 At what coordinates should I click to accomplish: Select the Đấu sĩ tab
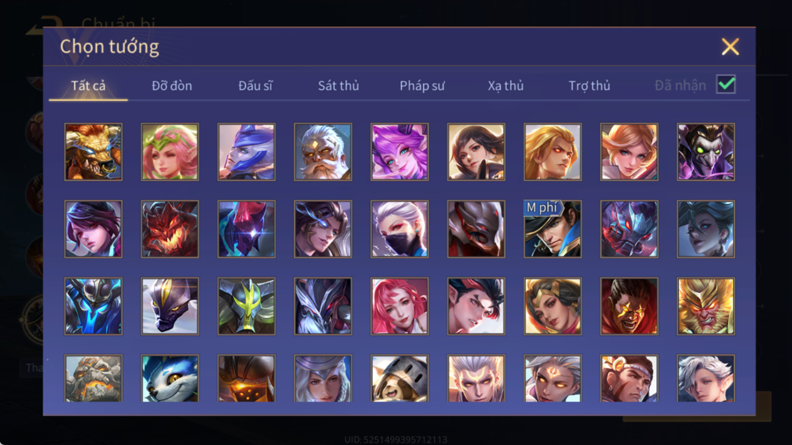pos(255,86)
